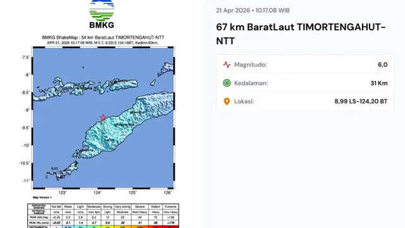Click the 126° longitude axis label

pos(168,193)
